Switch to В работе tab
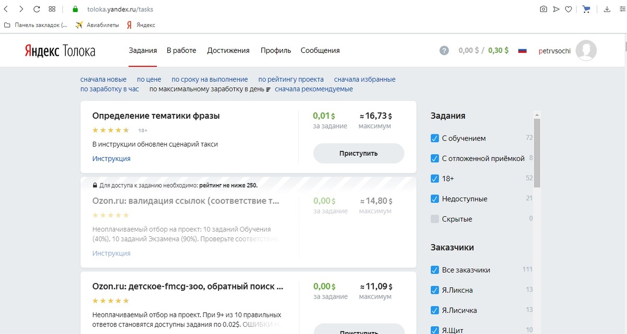Image resolution: width=627 pixels, height=334 pixels. tap(181, 51)
